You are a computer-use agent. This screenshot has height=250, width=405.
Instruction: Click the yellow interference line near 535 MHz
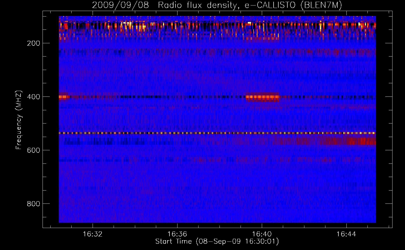[217, 133]
